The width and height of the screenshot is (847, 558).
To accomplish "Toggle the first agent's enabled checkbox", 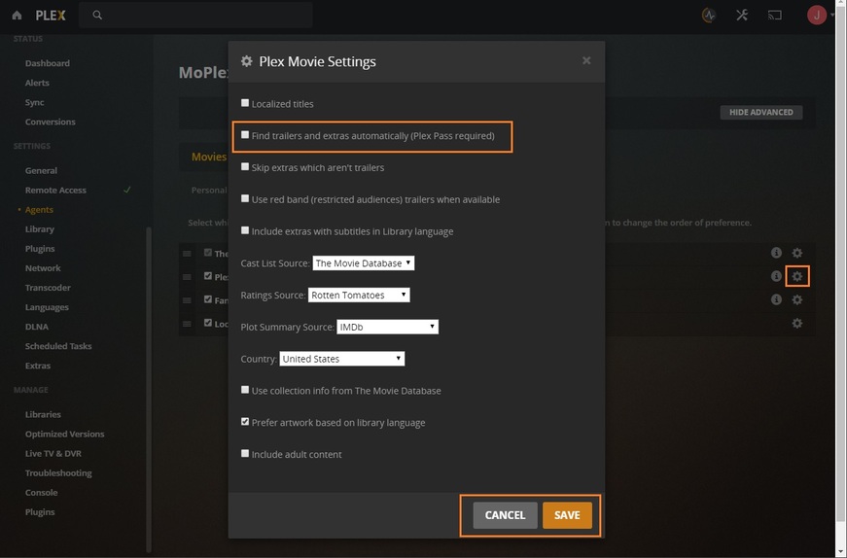I will tap(208, 252).
